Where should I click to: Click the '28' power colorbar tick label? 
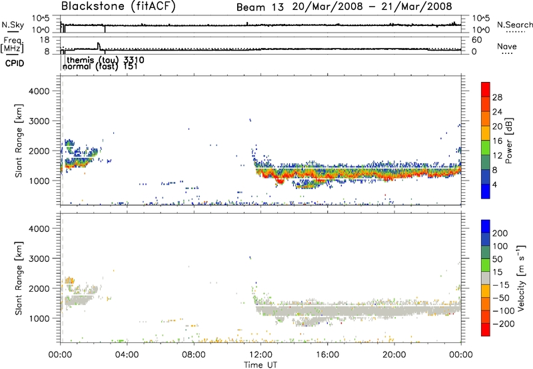pyautogui.click(x=497, y=97)
